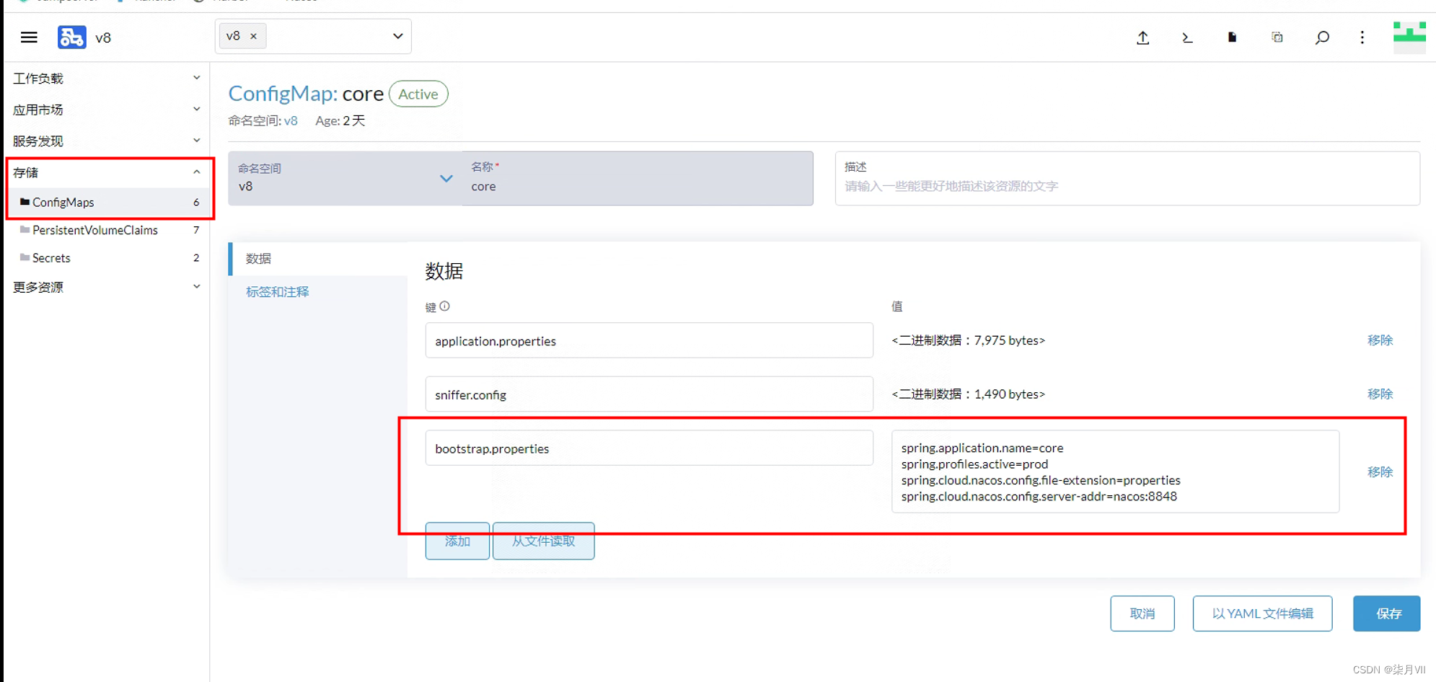
Task: Click the Age: 2 天 text
Action: coord(340,120)
